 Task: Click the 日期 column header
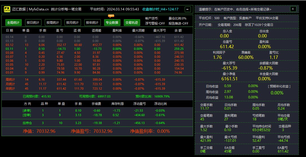(x=10, y=31)
